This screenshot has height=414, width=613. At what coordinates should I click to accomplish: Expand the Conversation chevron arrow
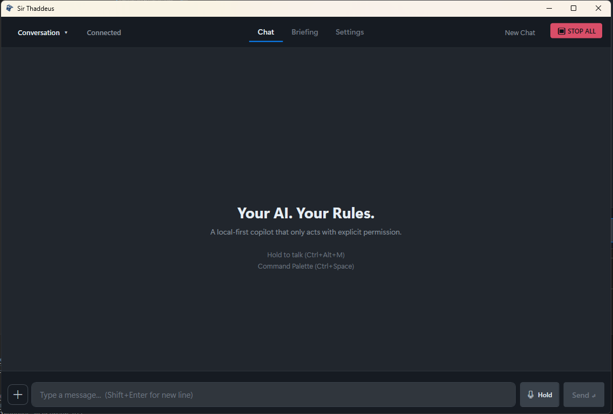point(65,32)
